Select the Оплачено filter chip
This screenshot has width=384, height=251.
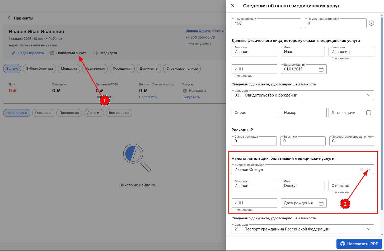coord(43,113)
